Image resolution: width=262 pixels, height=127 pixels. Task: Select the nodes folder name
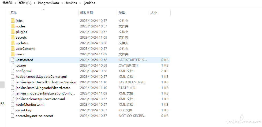tap(21, 26)
